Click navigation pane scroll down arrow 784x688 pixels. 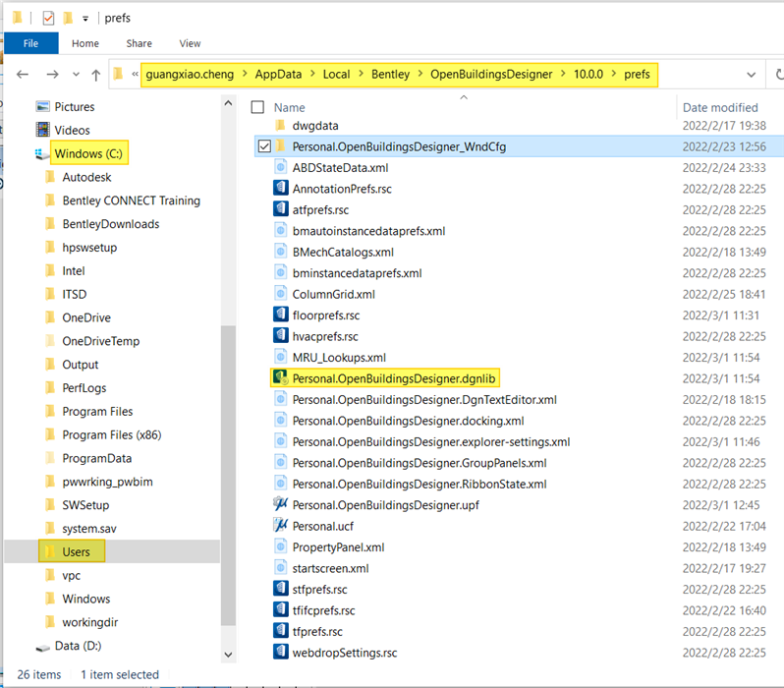pyautogui.click(x=228, y=655)
